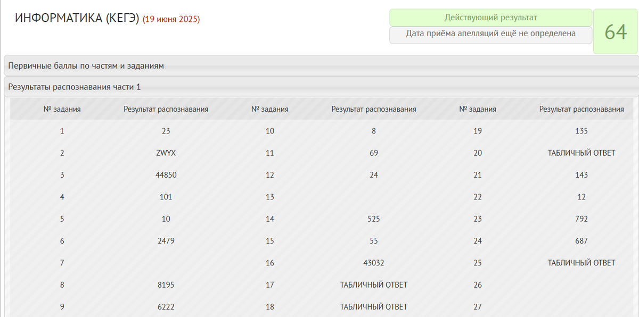This screenshot has height=317, width=639.
Task: Select the answer 687 for task 24
Action: (581, 241)
